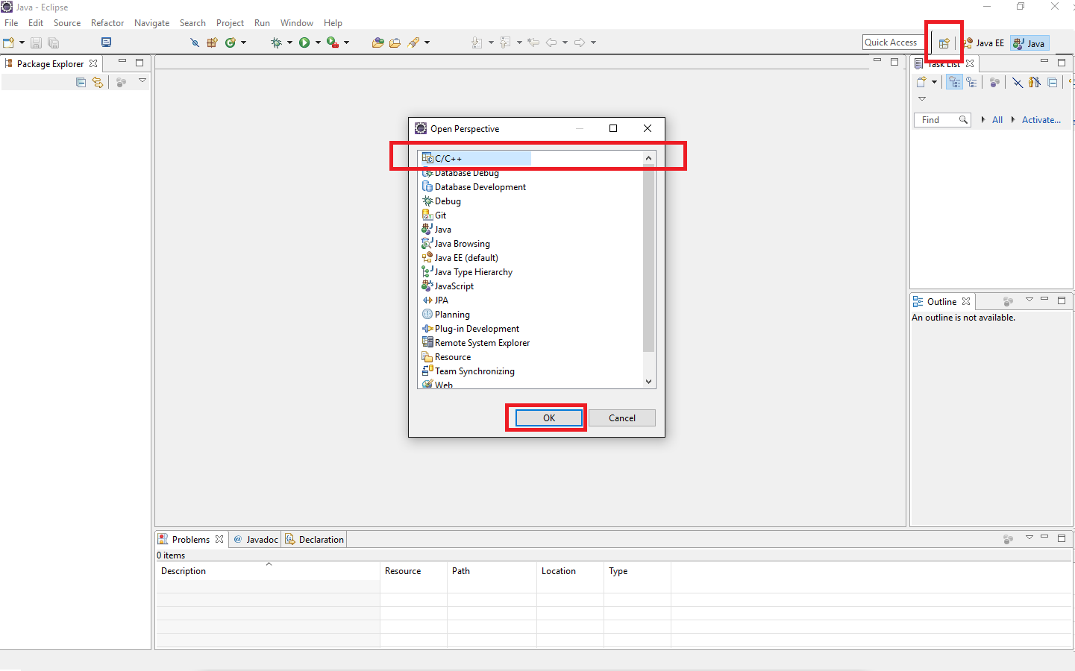Launch the Run icon on the toolbar
Image resolution: width=1075 pixels, height=671 pixels.
tap(304, 42)
